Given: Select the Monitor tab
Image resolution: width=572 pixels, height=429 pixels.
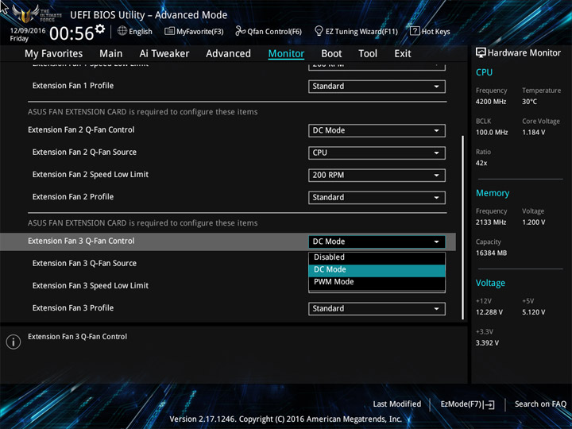Looking at the screenshot, I should (286, 54).
